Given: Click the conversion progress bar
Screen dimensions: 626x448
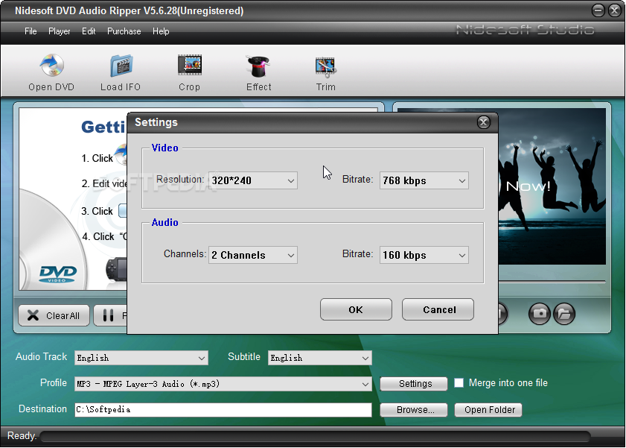Looking at the screenshot, I should pyautogui.click(x=316, y=436).
